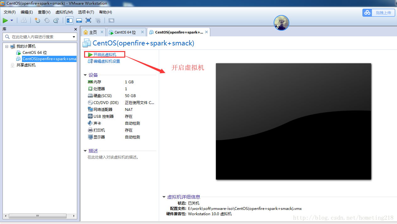Click the .vmx configuration file path
397x224 pixels.
245,208
